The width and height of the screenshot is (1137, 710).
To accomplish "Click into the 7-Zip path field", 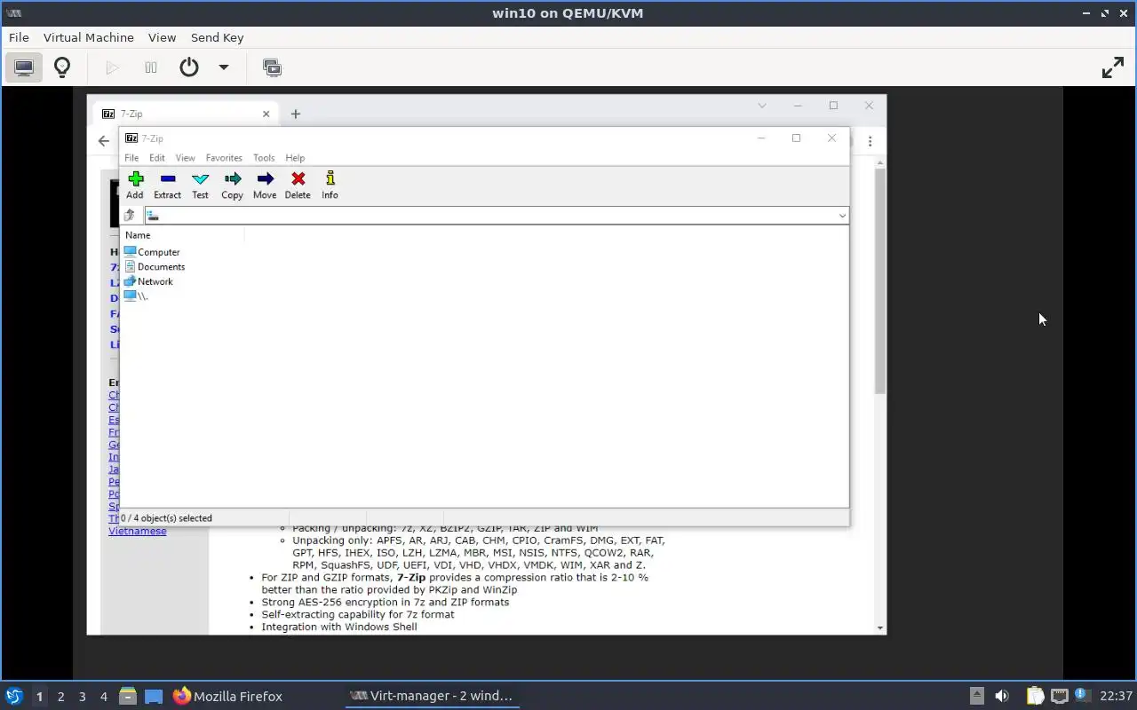I will pyautogui.click(x=497, y=216).
